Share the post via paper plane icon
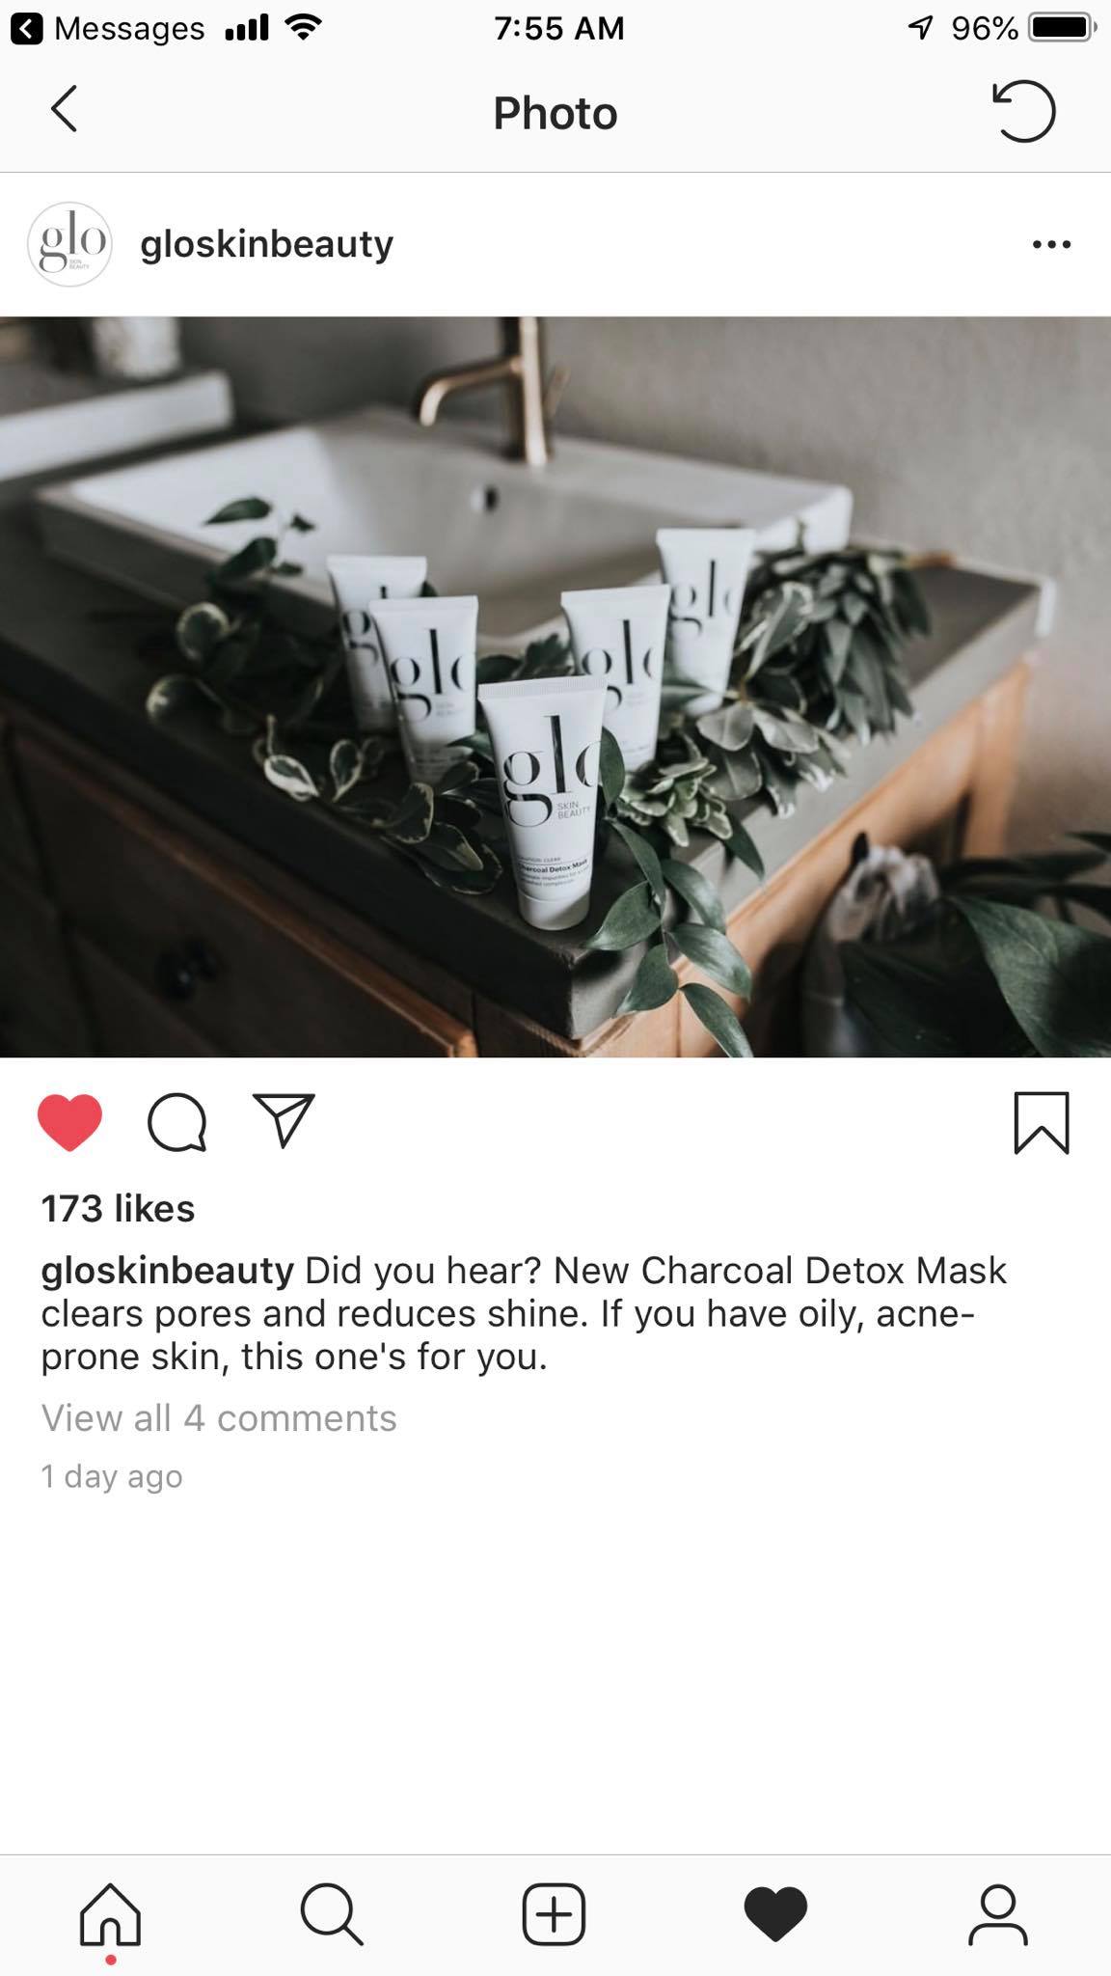 284,1120
